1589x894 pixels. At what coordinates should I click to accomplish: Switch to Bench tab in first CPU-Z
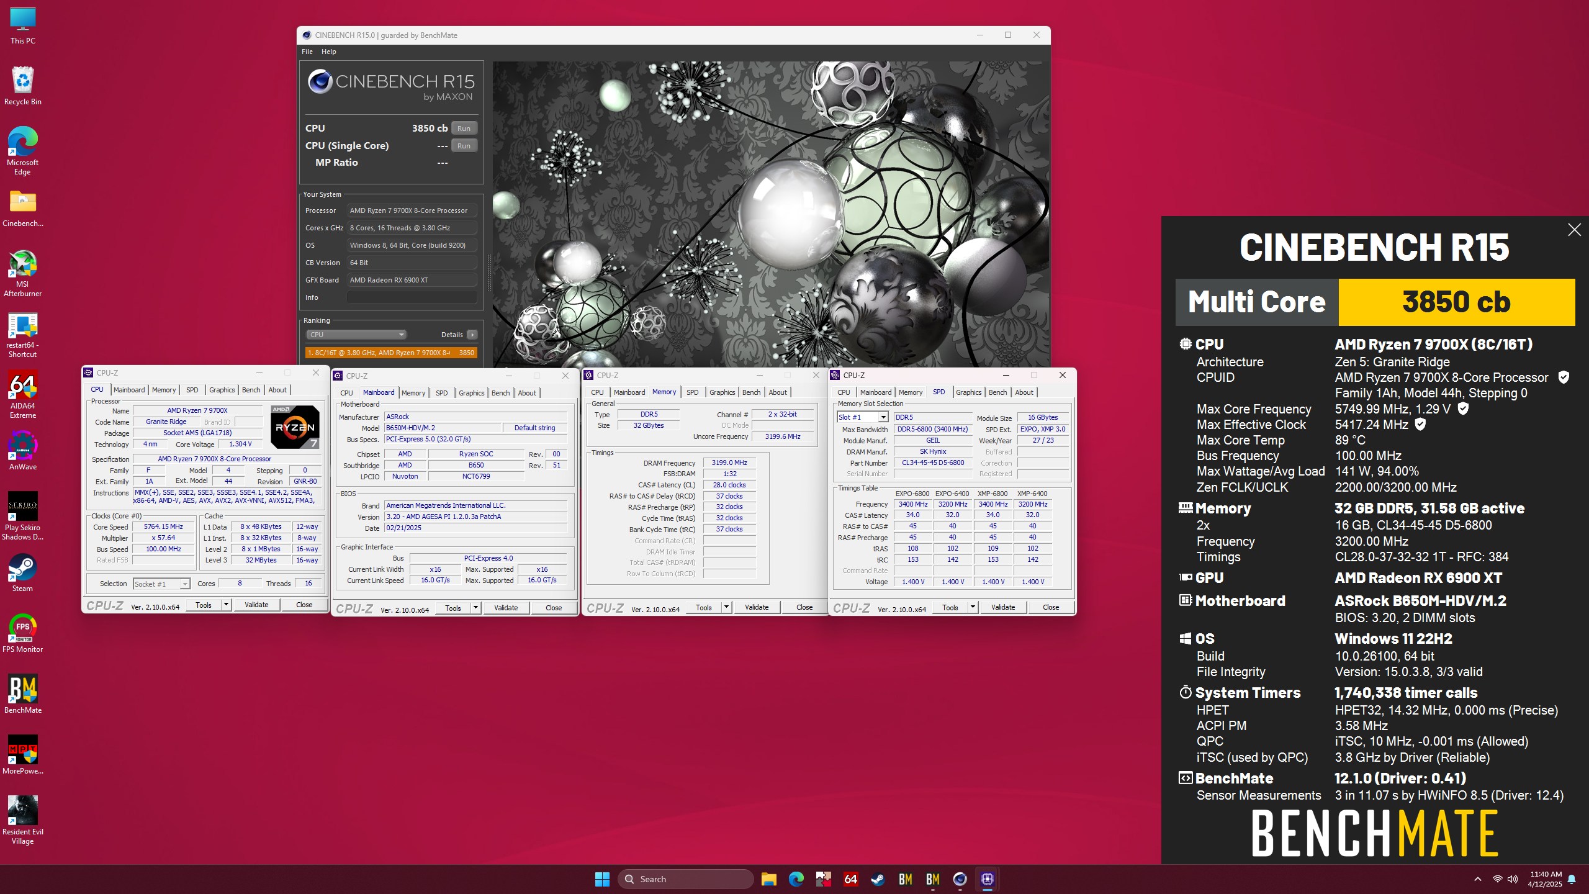(x=251, y=390)
